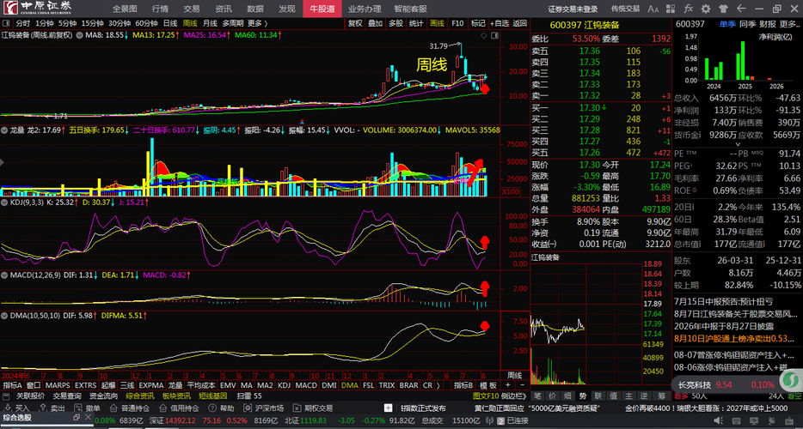Click the plus icon beside news ticker
Screen dimensions: 803x429
point(389,408)
